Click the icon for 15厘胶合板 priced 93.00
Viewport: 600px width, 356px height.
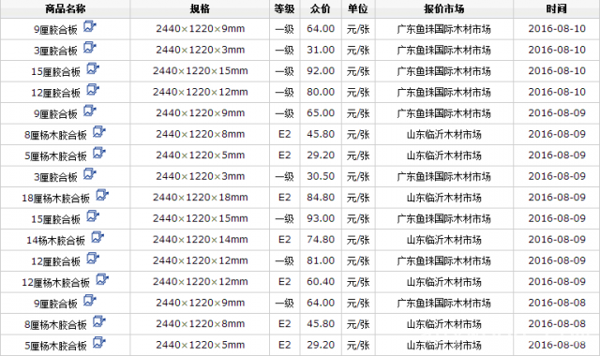tap(93, 216)
